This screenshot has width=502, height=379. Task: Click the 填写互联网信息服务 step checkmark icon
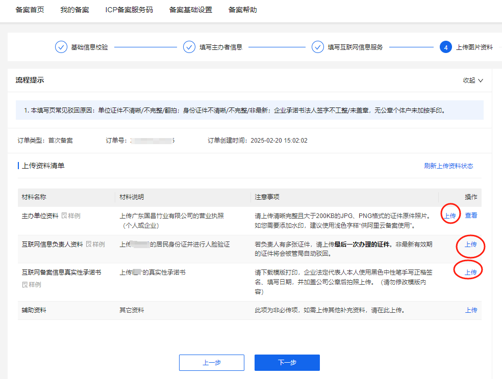click(318, 47)
